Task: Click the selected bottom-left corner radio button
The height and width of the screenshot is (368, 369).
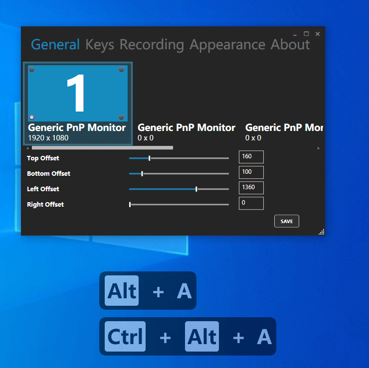Action: tap(32, 117)
